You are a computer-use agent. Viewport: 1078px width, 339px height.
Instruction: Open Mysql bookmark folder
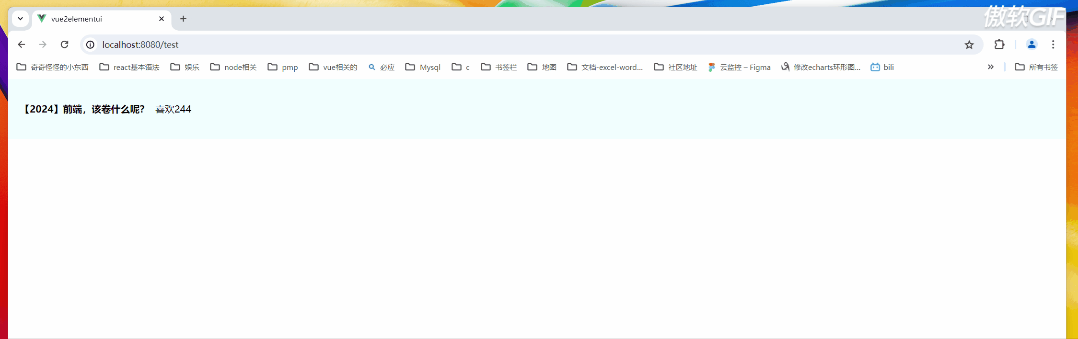(x=423, y=67)
